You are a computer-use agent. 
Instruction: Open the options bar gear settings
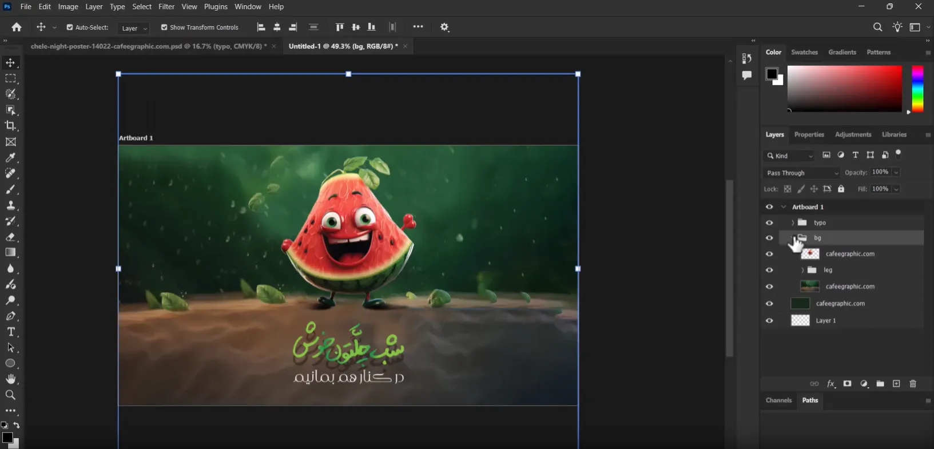click(444, 27)
